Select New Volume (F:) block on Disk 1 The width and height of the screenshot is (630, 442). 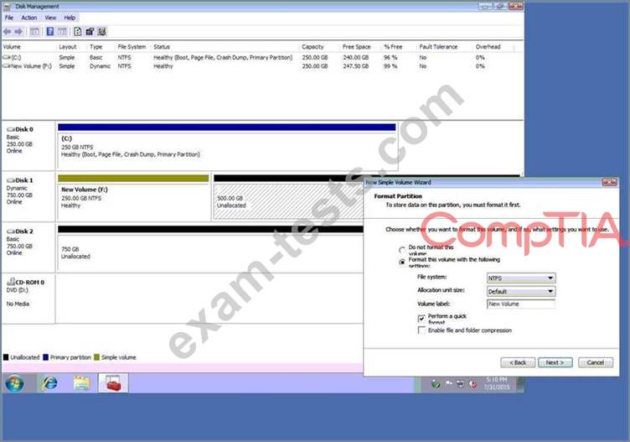133,197
